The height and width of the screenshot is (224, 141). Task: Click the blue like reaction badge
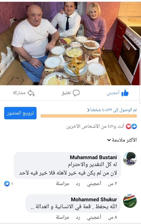[134, 126]
